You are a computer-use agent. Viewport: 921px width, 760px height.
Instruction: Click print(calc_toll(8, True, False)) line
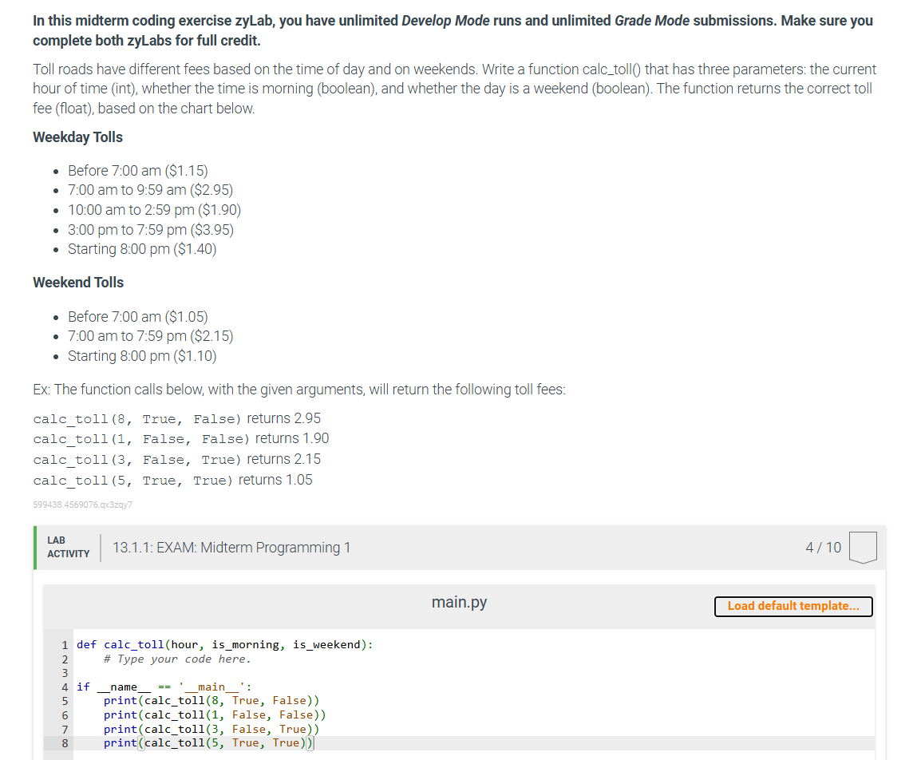[211, 701]
